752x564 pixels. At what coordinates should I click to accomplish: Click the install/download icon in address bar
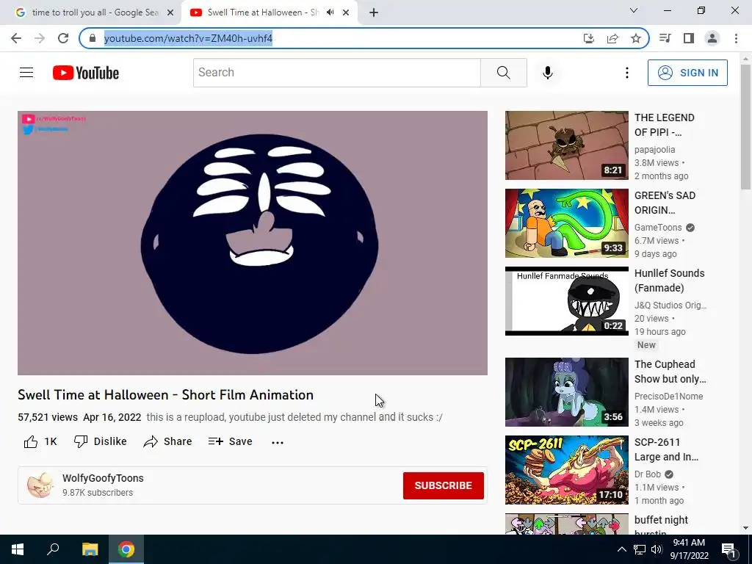point(588,38)
